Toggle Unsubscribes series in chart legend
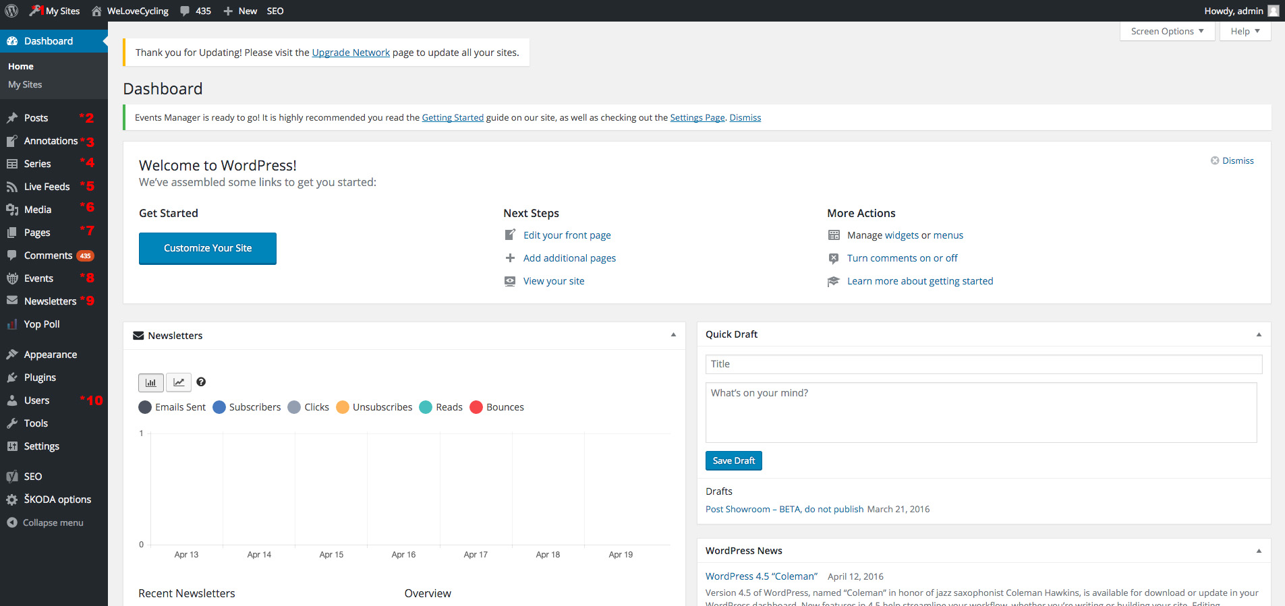 pyautogui.click(x=374, y=407)
